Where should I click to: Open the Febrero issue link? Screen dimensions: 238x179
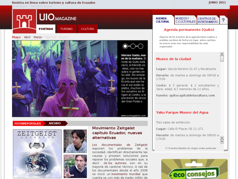pyautogui.click(x=51, y=37)
